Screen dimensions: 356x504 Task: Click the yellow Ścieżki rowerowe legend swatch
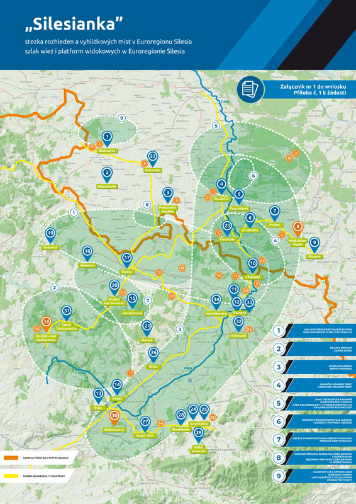(11, 476)
